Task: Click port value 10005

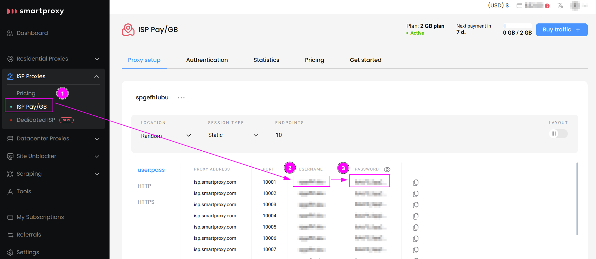Action: point(269,227)
